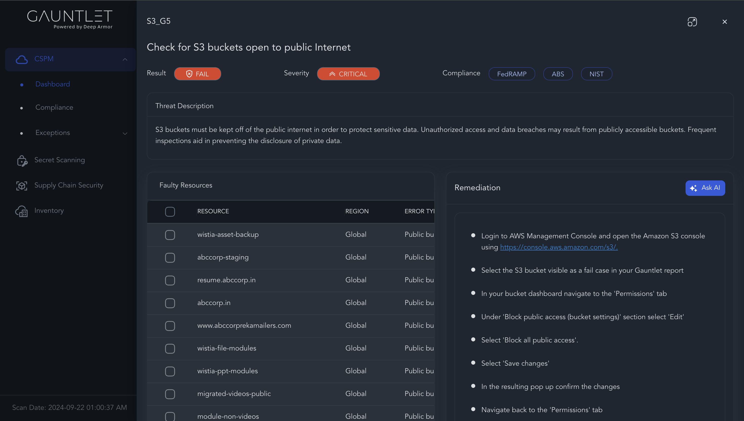Click the CRITICAL severity badge

tap(348, 74)
